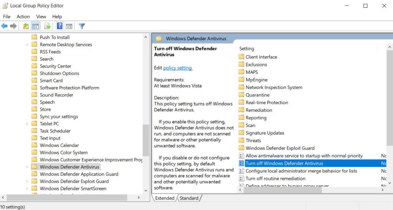Open the View menu
The width and height of the screenshot is (393, 210).
click(41, 16)
